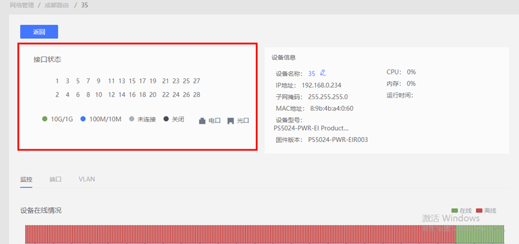This screenshot has height=244, width=519.
Task: Select port number 23
Action: click(x=176, y=81)
